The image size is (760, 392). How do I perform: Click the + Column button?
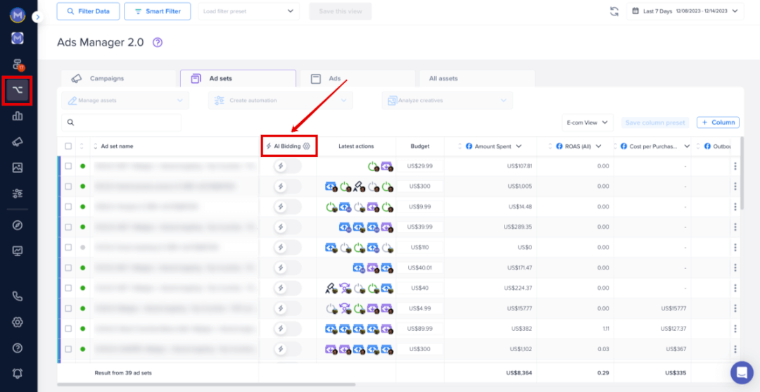pos(718,122)
